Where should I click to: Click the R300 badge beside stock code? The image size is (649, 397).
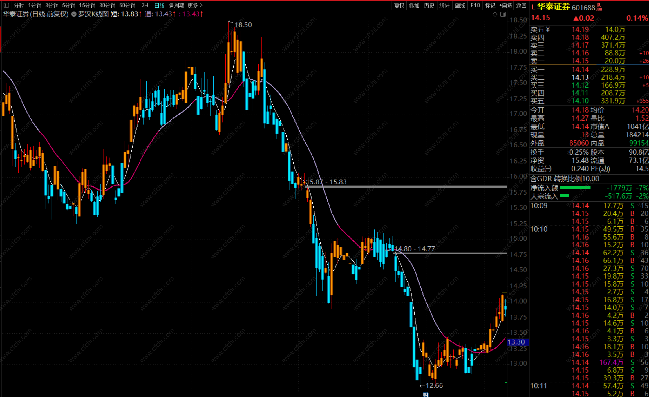pyautogui.click(x=599, y=8)
